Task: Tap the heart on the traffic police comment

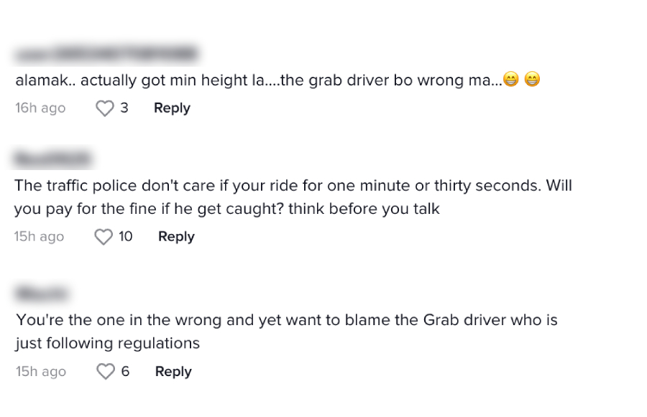Action: 104,237
